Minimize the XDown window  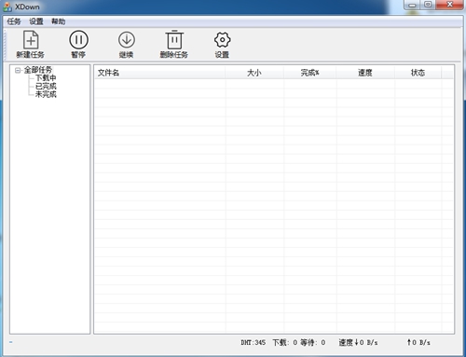[x=412, y=5]
